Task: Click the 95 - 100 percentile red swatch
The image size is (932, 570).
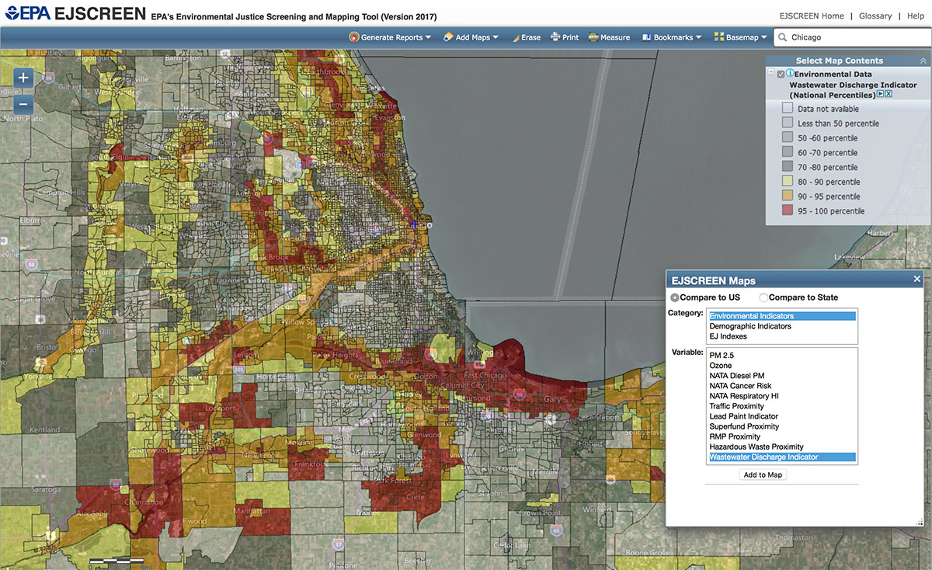Action: [x=788, y=210]
